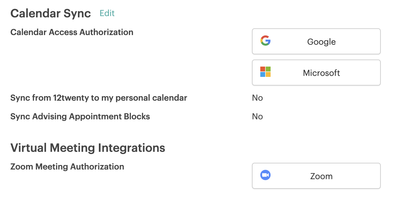The image size is (393, 202).
Task: Click the 'Zoom' text inside its button
Action: [321, 176]
